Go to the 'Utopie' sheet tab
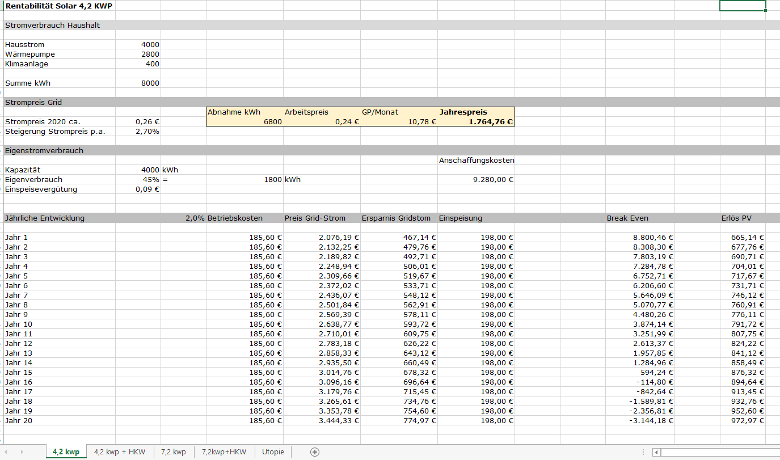Image resolution: width=780 pixels, height=460 pixels. [273, 452]
